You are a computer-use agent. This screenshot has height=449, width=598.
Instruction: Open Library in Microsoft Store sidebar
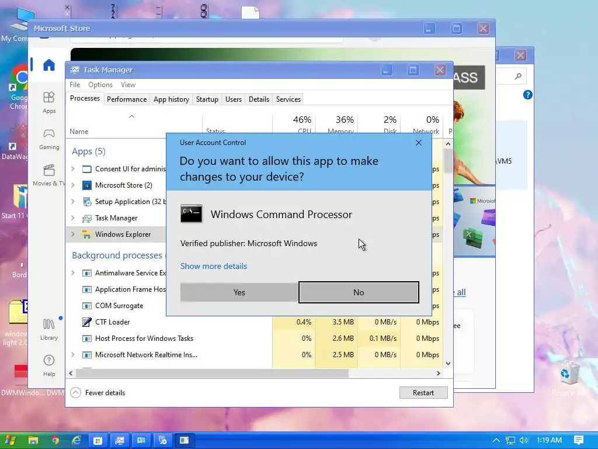pos(49,330)
